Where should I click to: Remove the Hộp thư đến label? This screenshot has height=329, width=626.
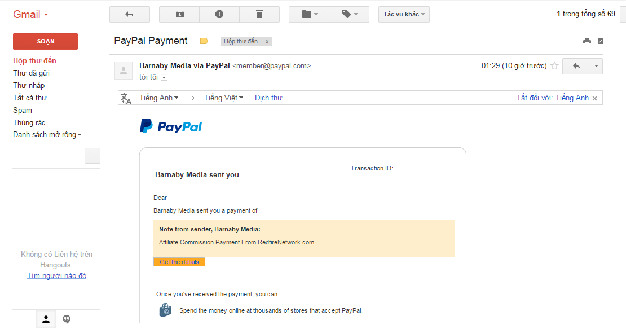pyautogui.click(x=267, y=41)
